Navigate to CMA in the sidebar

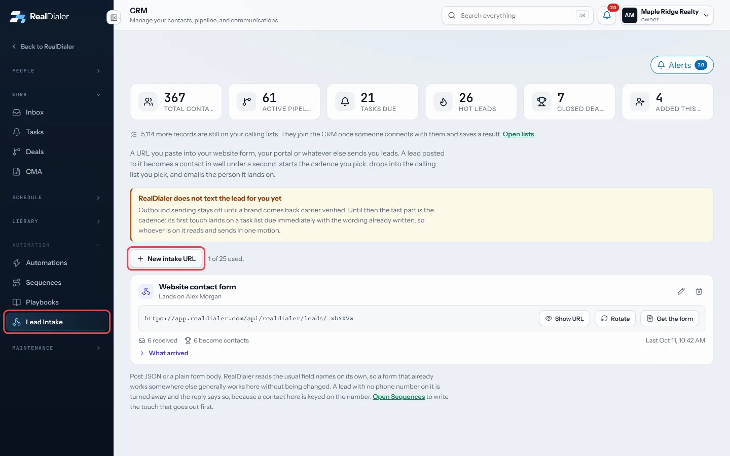pyautogui.click(x=56, y=172)
